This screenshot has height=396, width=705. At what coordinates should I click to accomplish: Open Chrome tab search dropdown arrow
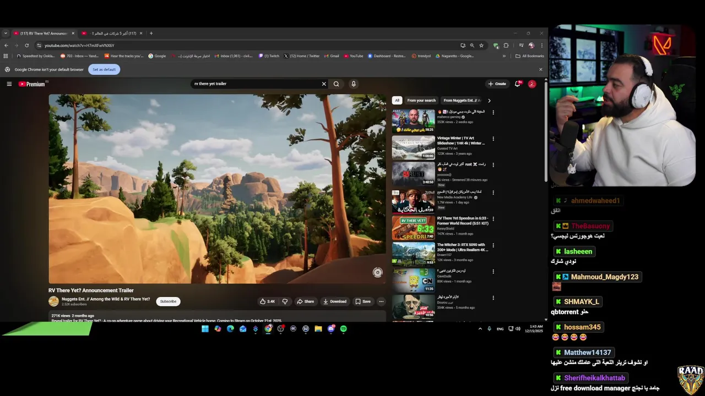pyautogui.click(x=6, y=34)
